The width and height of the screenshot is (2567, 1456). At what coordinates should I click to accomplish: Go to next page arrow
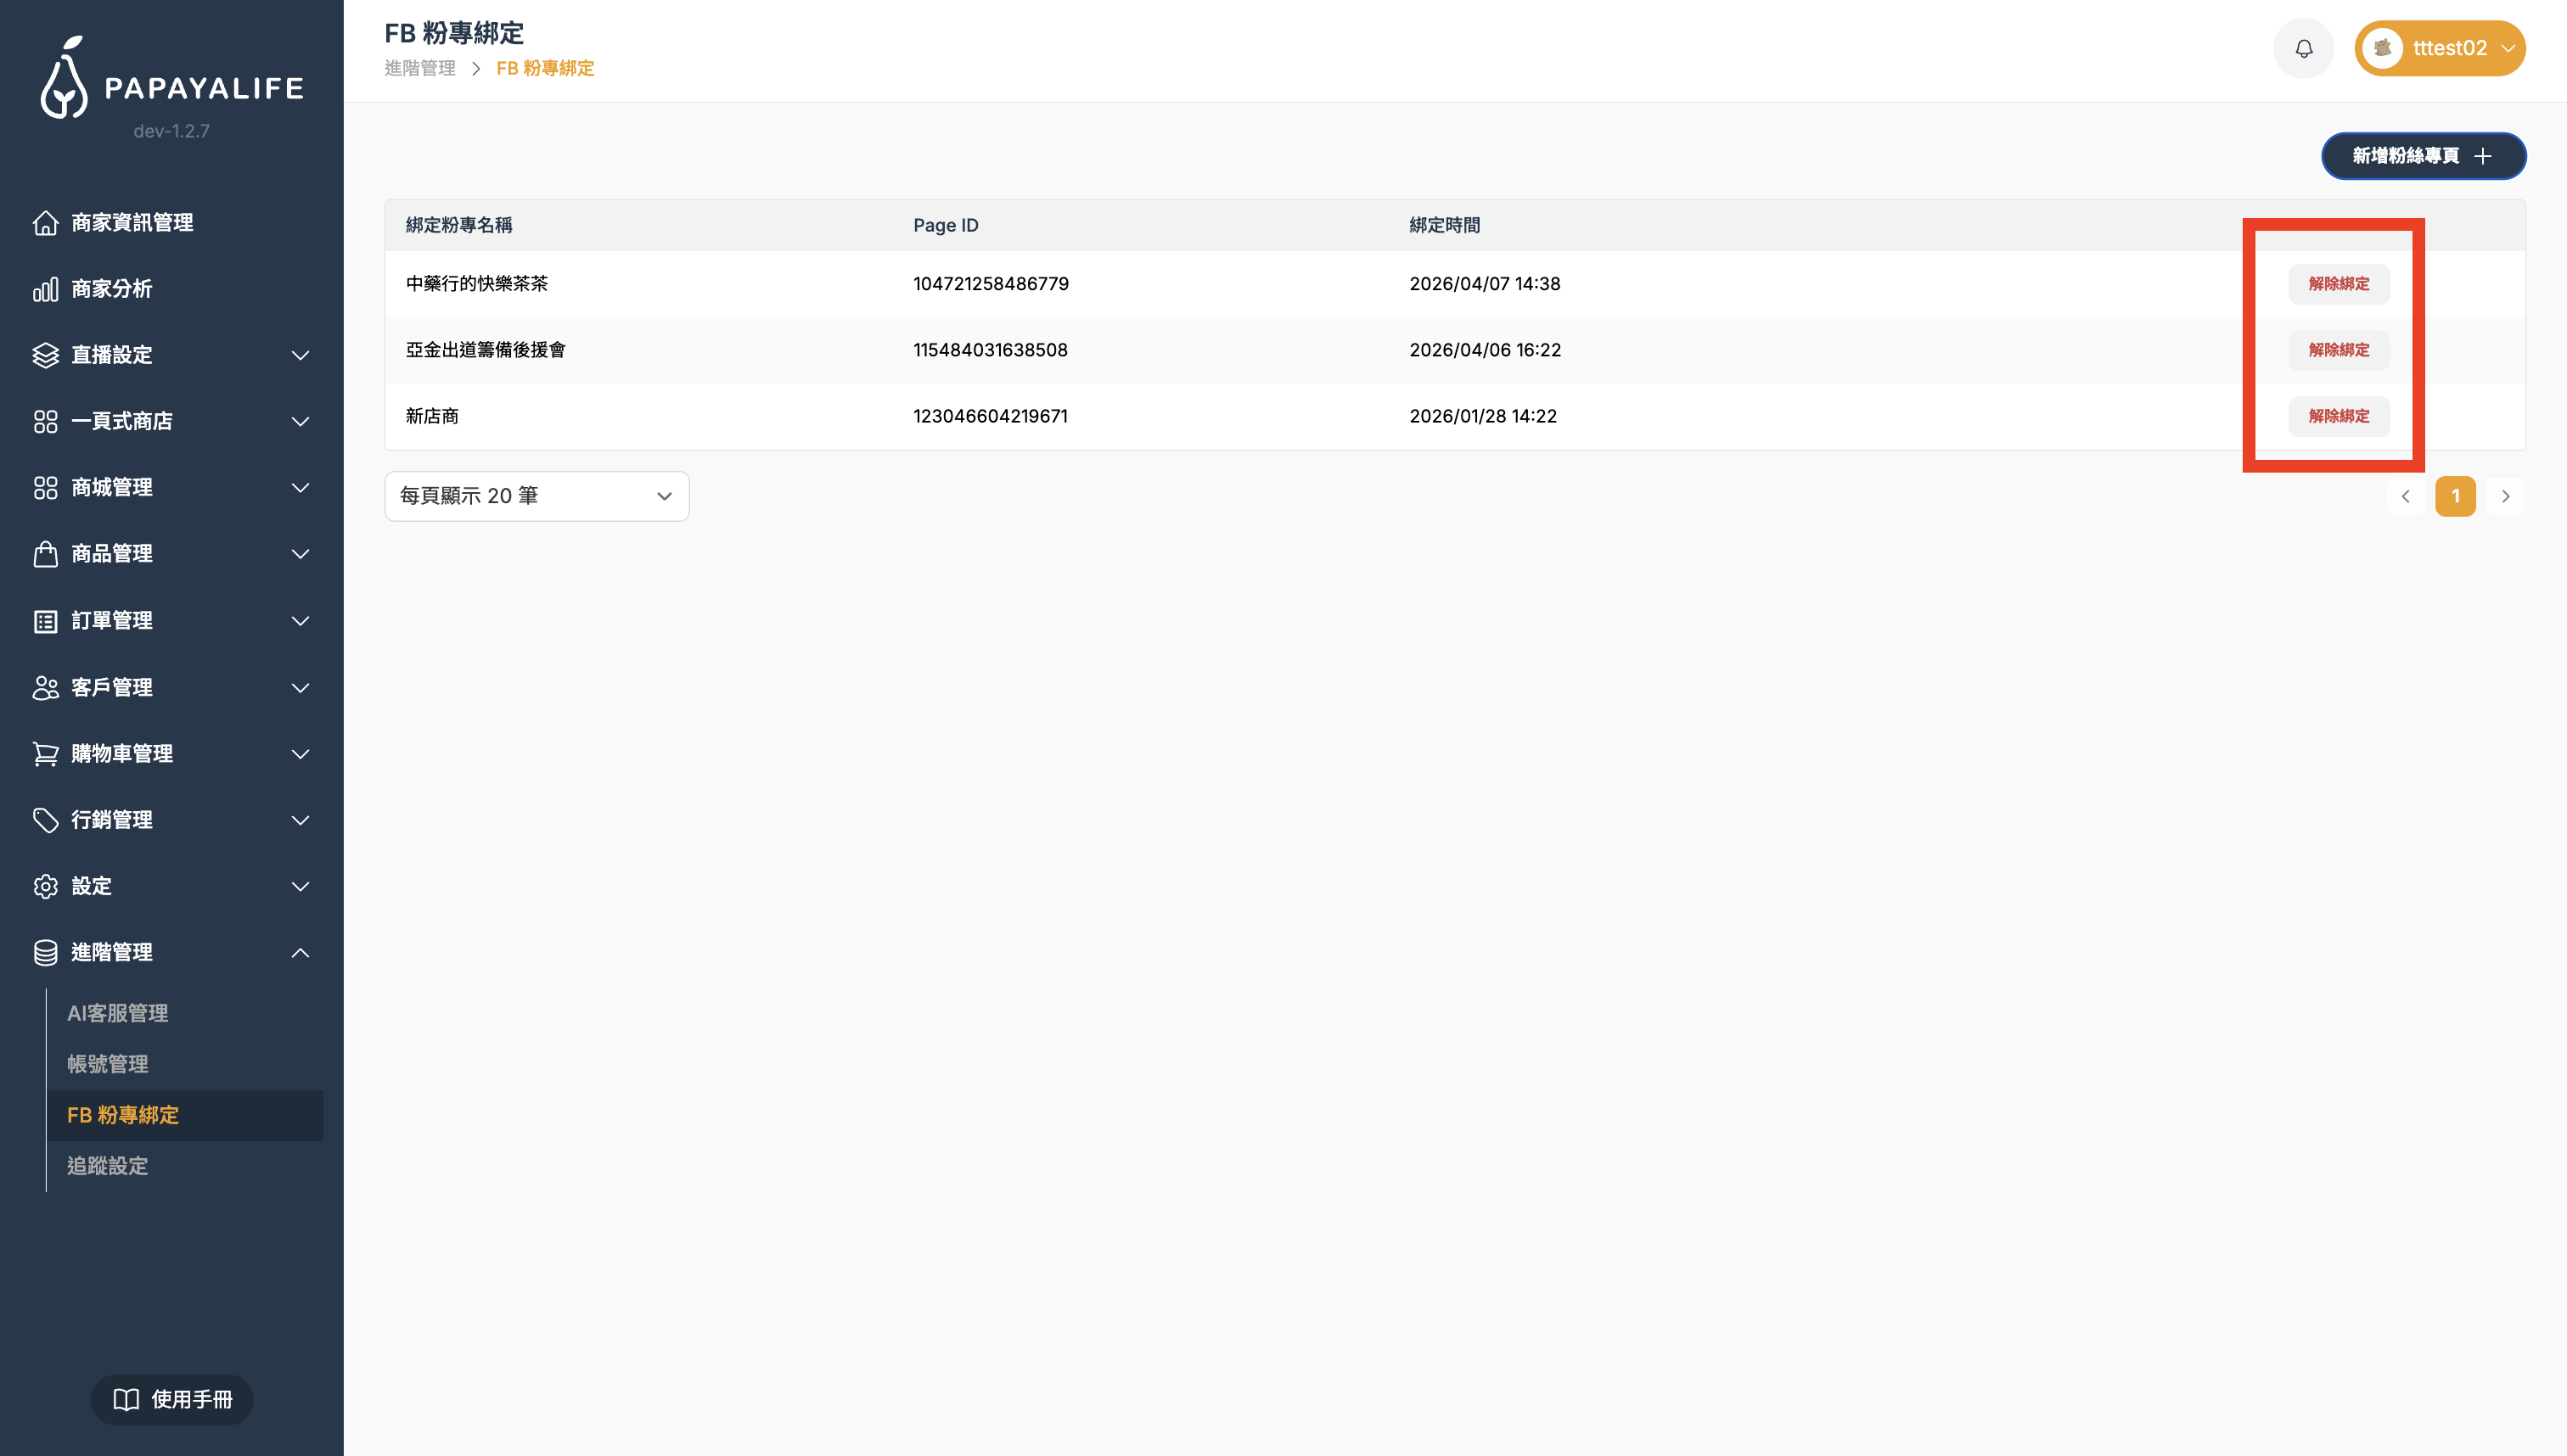point(2505,496)
